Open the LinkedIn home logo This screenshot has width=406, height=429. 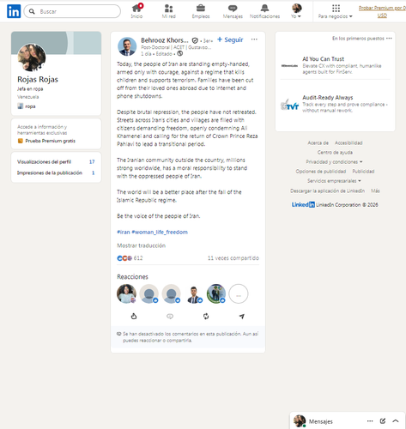(14, 11)
